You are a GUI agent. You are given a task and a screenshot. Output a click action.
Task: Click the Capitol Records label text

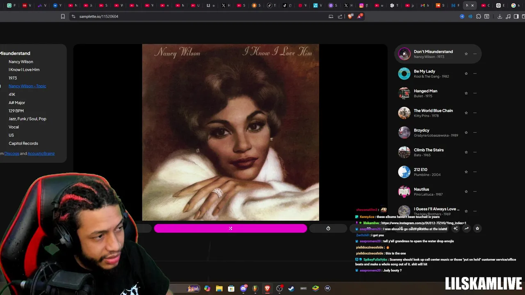23,143
